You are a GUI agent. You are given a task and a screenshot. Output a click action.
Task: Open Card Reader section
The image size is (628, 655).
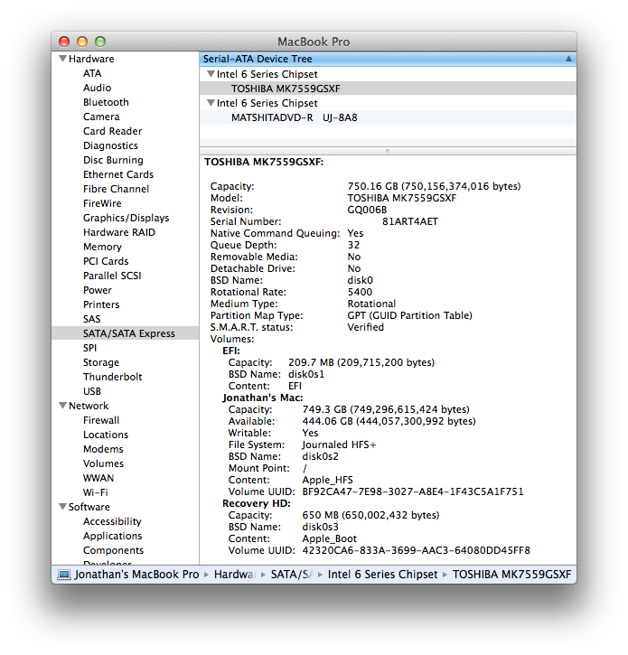112,131
